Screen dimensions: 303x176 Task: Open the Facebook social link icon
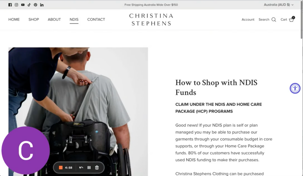point(10,5)
